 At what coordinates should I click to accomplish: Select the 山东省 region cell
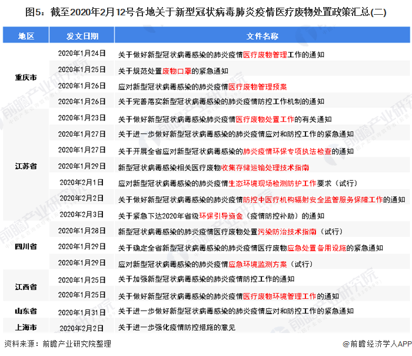tap(26, 311)
